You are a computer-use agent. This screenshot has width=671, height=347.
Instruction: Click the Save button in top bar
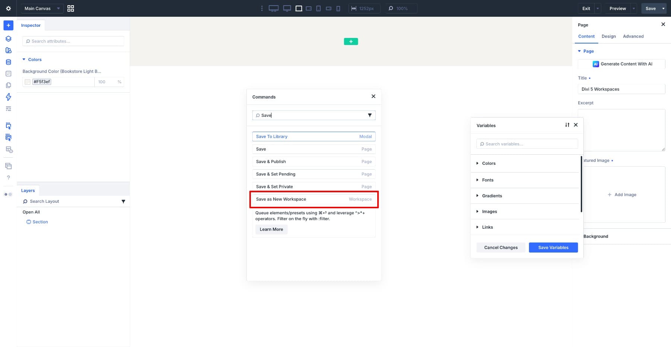pyautogui.click(x=650, y=8)
